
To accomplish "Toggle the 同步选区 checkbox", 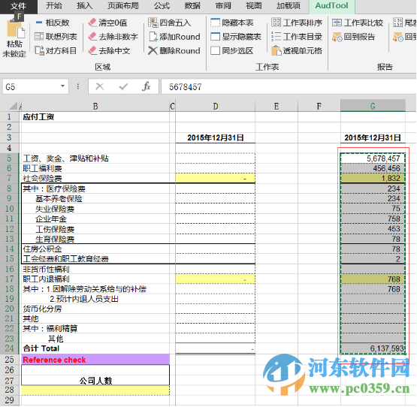I will [215, 50].
